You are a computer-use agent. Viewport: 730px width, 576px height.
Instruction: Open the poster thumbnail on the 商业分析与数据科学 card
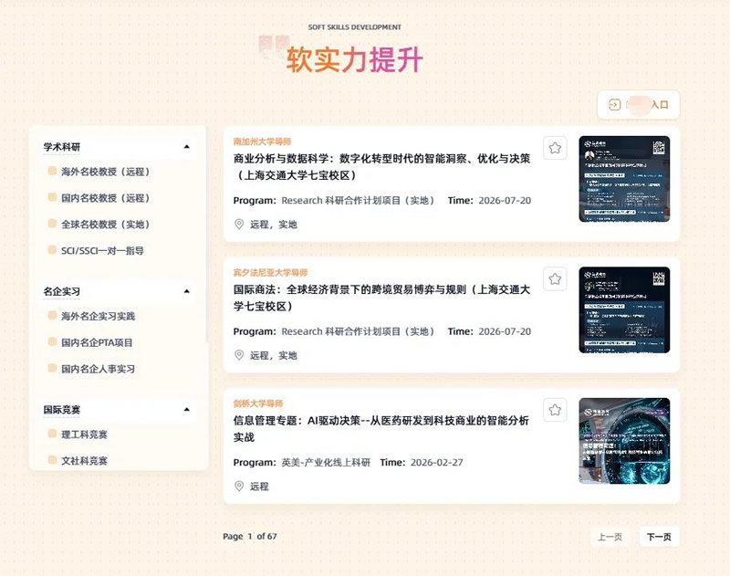point(625,180)
